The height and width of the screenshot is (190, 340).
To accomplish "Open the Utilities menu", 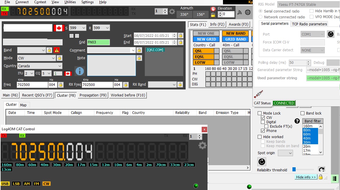I will [70, 2].
